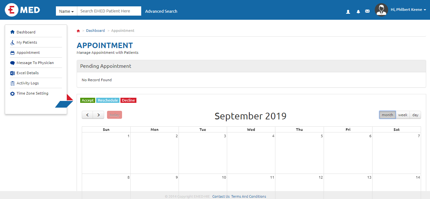The height and width of the screenshot is (199, 430).
Task: Click the APPOINTMENT page heading
Action: (105, 46)
